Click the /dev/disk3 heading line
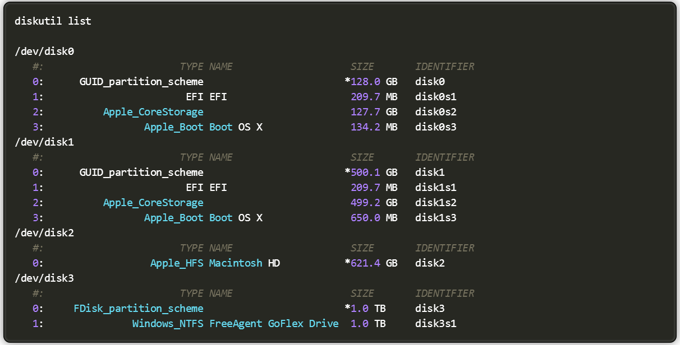This screenshot has width=680, height=345. (x=44, y=278)
